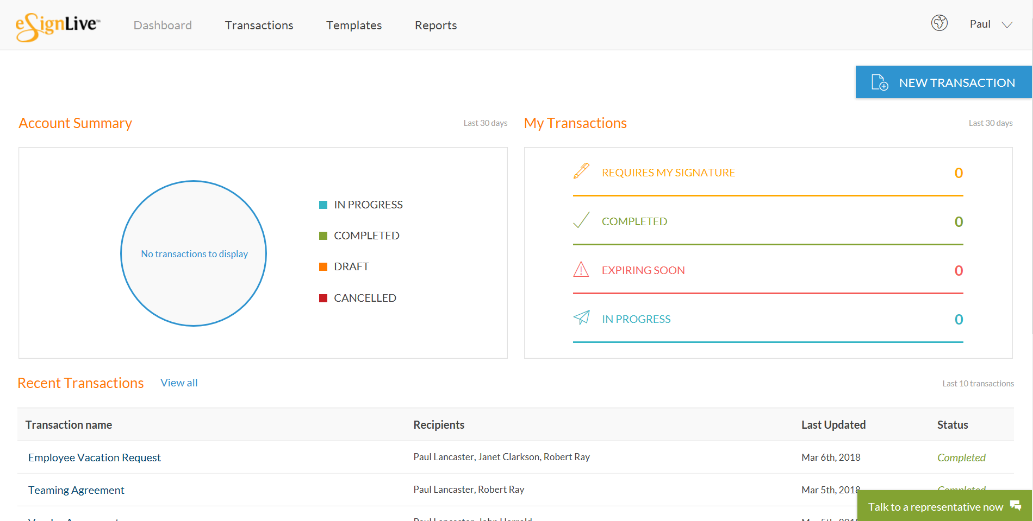Click the Expiring Soon warning triangle
Image resolution: width=1033 pixels, height=521 pixels.
pyautogui.click(x=581, y=269)
